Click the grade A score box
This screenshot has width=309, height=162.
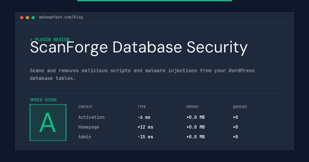(x=48, y=122)
